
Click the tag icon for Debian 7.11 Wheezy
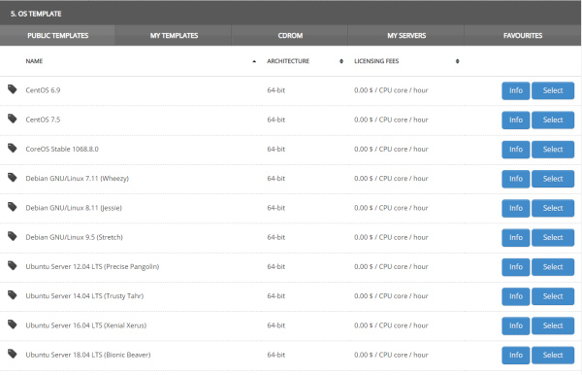(13, 177)
